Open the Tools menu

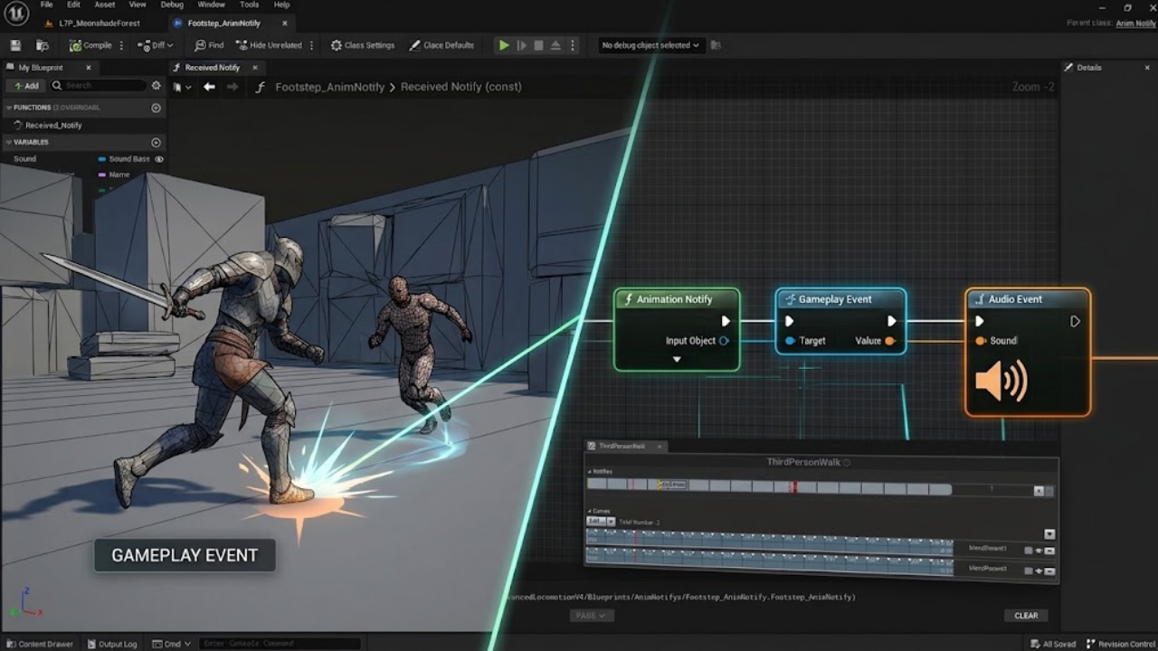click(249, 5)
